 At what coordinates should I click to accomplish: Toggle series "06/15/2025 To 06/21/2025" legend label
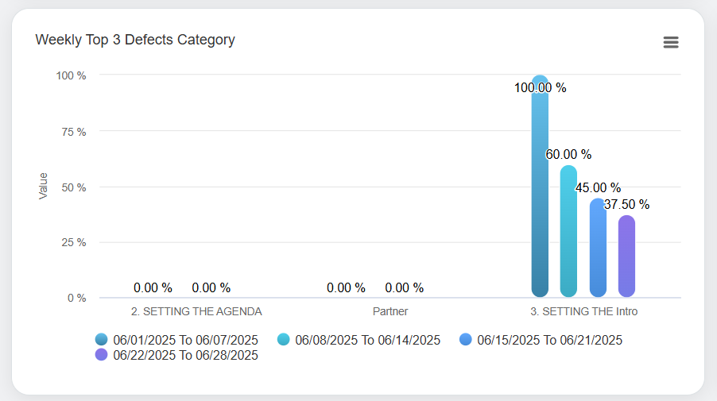[x=549, y=340]
